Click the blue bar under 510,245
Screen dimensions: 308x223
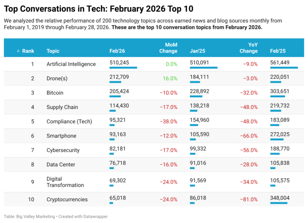[x=123, y=68]
